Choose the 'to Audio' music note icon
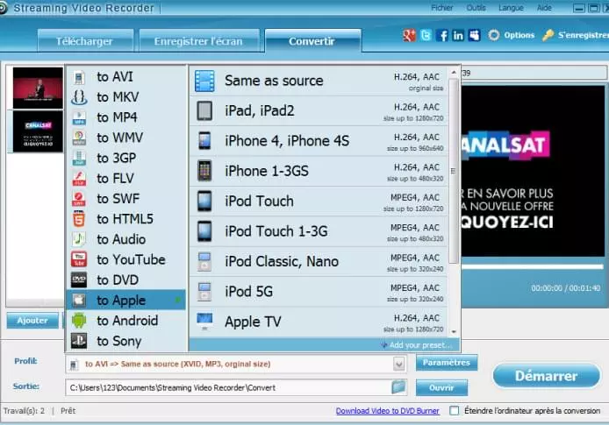609x425 pixels. click(x=79, y=239)
